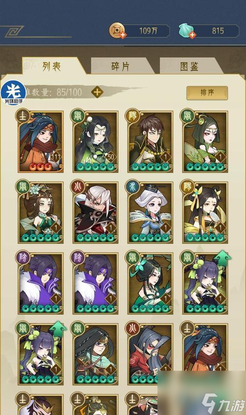The height and width of the screenshot is (415, 246).
Task: Tap the 815 jade currency counter
Action: pyautogui.click(x=209, y=30)
